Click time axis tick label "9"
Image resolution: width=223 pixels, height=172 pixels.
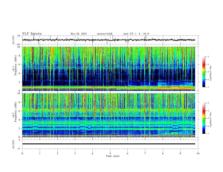pyautogui.click(x=180, y=153)
